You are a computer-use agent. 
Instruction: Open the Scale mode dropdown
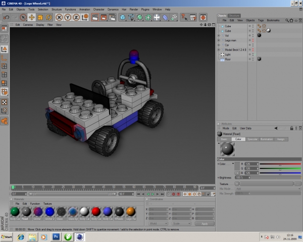(181, 223)
